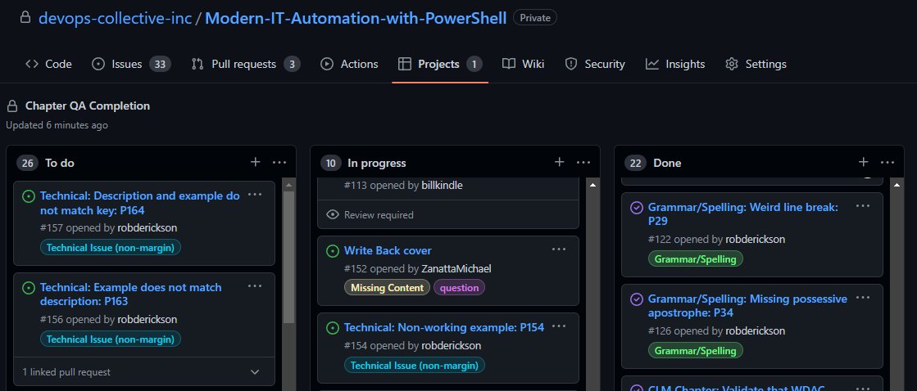
Task: Open the devops-collective-inc organization link
Action: point(116,18)
